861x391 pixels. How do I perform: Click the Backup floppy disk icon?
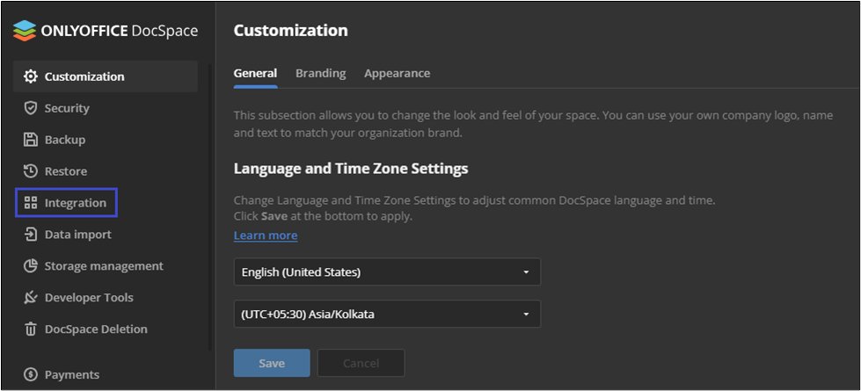(31, 140)
